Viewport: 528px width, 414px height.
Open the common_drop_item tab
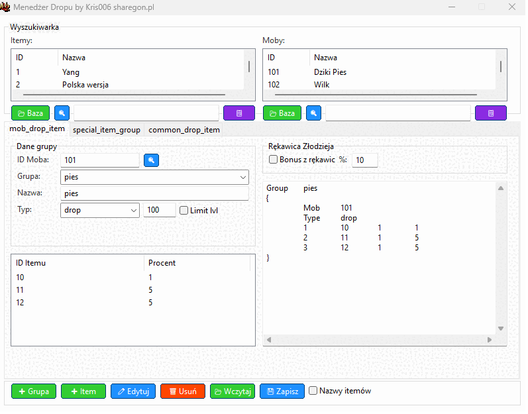coord(184,130)
